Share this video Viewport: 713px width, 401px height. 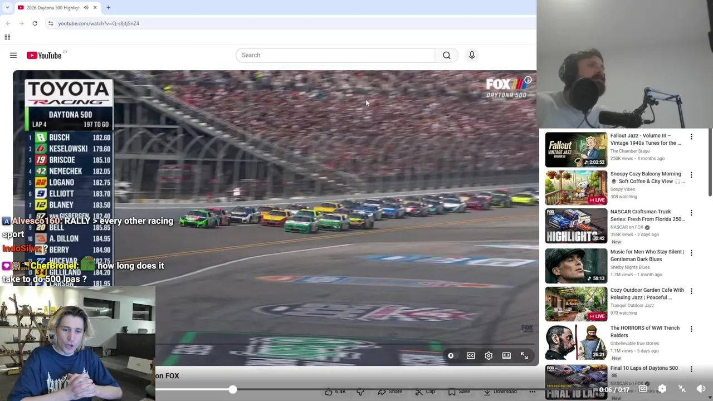pos(390,392)
